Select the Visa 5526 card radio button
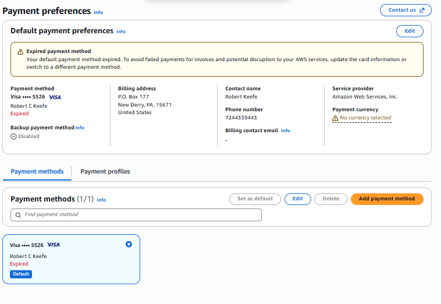Viewport: 441px width, 304px height. point(129,244)
